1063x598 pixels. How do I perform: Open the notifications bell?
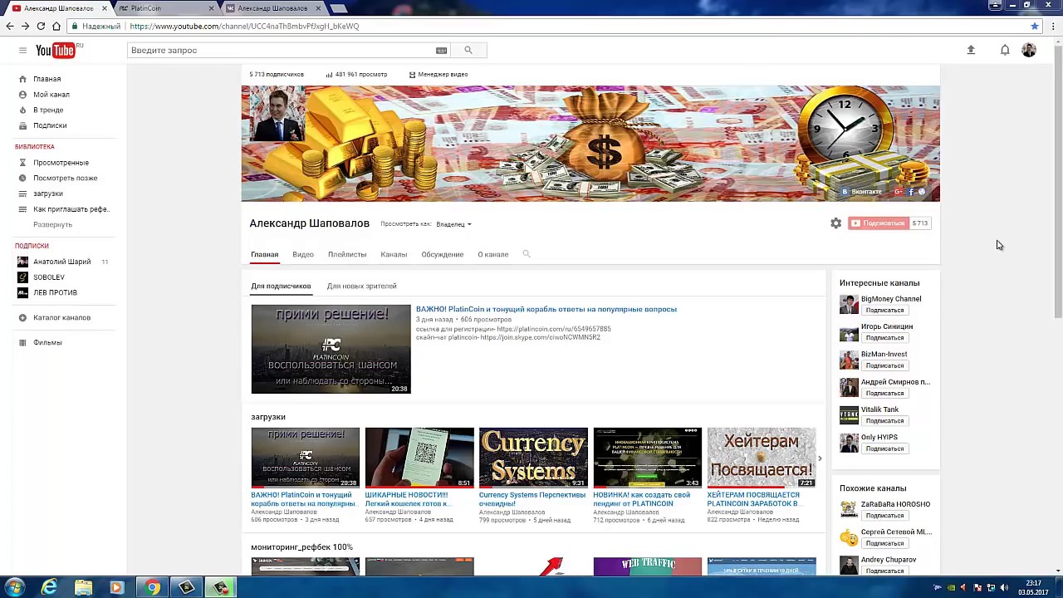pos(1005,51)
